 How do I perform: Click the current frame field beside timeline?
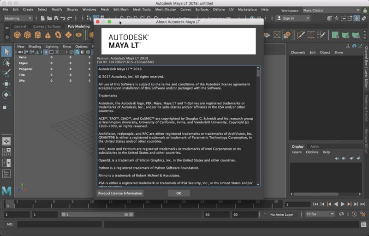pos(297,205)
